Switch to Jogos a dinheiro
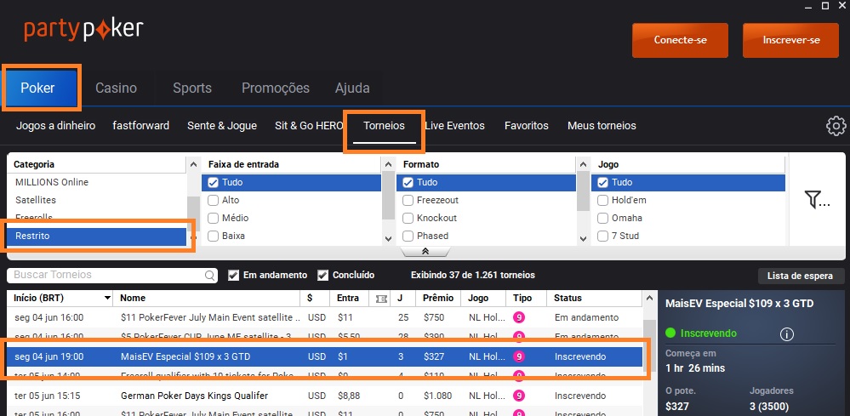 (56, 126)
